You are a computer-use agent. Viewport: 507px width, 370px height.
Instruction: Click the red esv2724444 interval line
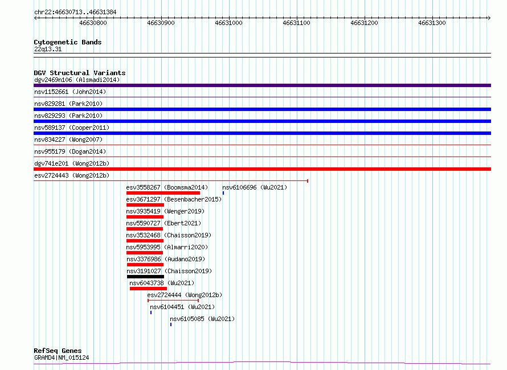pyautogui.click(x=173, y=301)
